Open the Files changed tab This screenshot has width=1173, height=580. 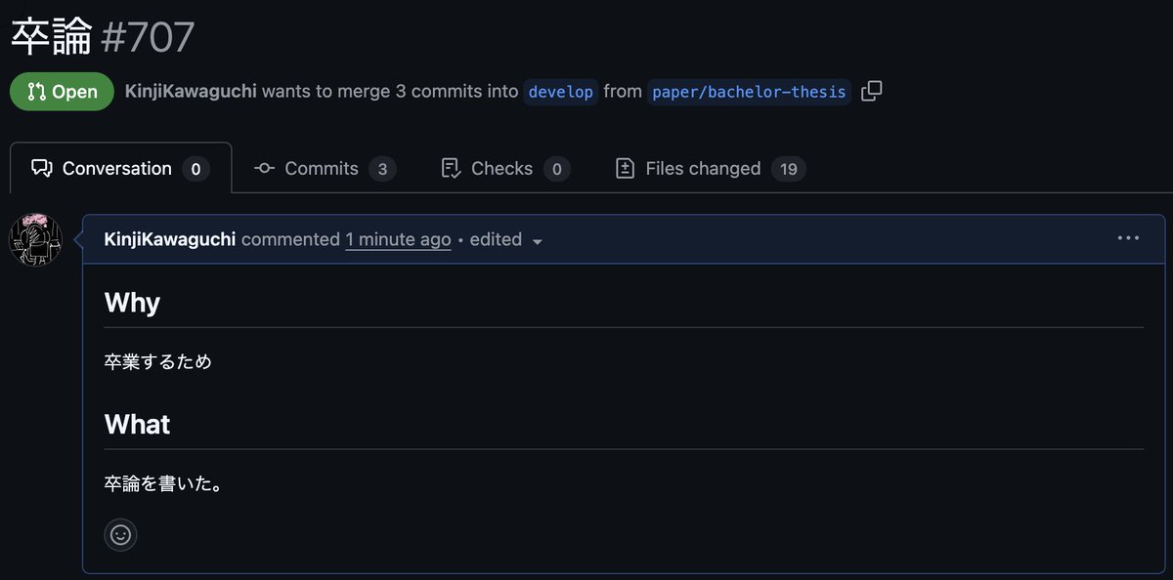[x=710, y=169]
